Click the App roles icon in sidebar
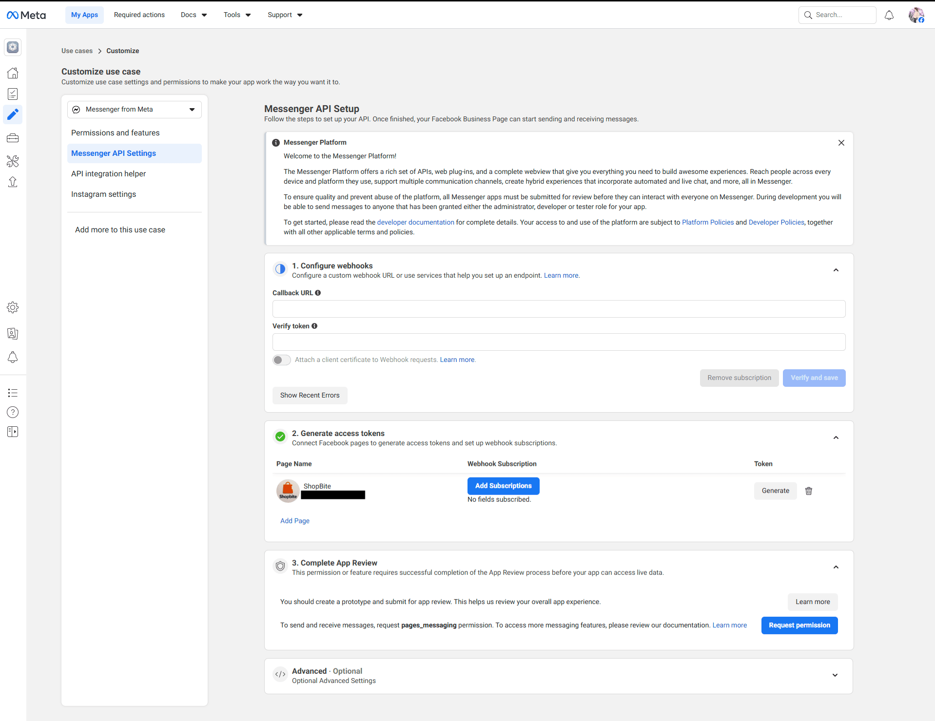The height and width of the screenshot is (721, 935). tap(13, 334)
